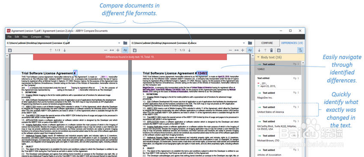Click the left page number field 1 / 3
This screenshot has width=364, height=157.
[57, 50]
